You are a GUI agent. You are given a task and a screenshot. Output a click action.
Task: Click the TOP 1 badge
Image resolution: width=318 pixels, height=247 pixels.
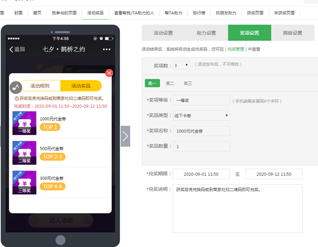click(x=50, y=127)
